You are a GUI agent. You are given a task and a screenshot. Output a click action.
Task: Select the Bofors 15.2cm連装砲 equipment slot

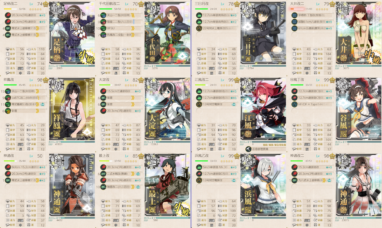(25, 167)
